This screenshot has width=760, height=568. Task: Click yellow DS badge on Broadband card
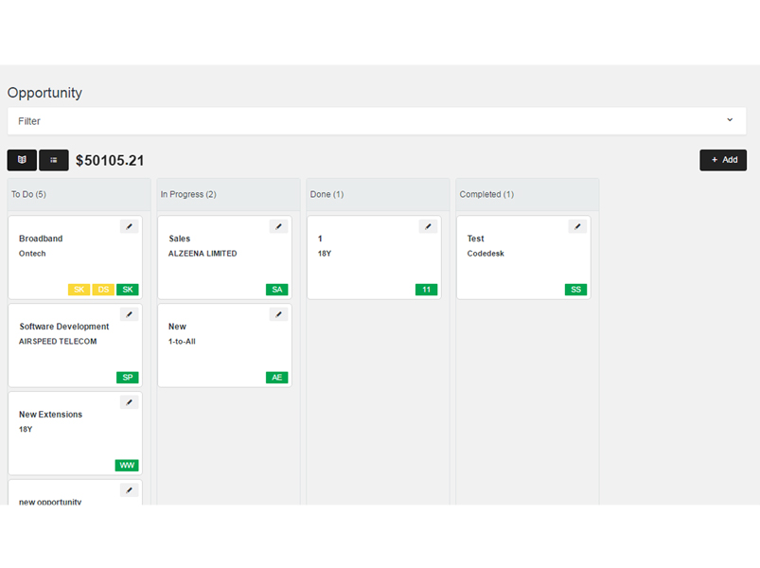103,290
